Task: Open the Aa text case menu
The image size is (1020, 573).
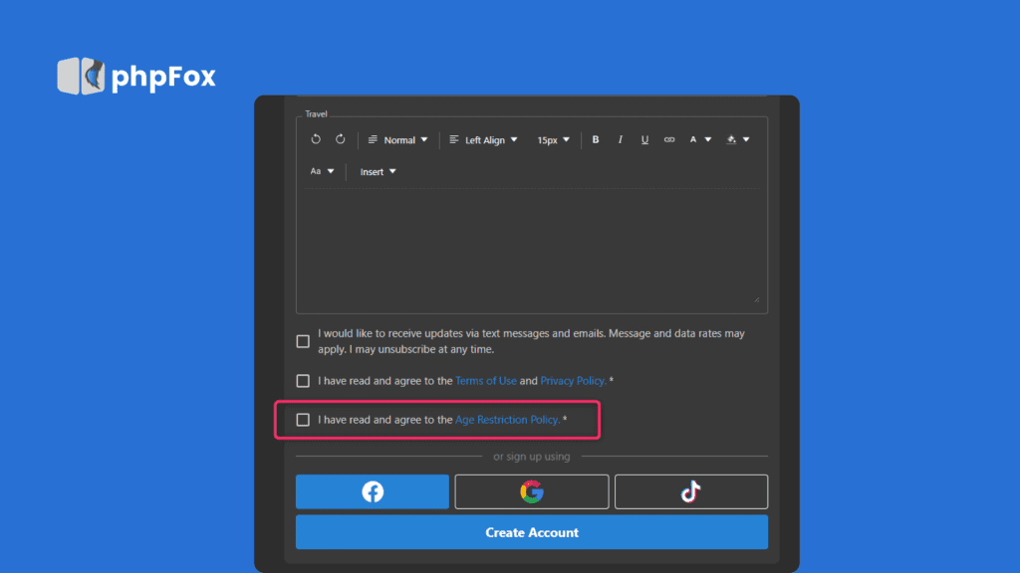Action: click(321, 172)
